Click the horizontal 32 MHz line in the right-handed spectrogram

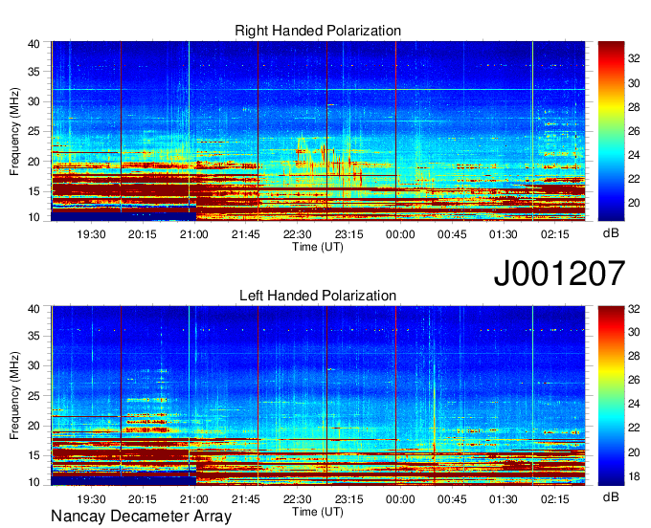click(318, 90)
